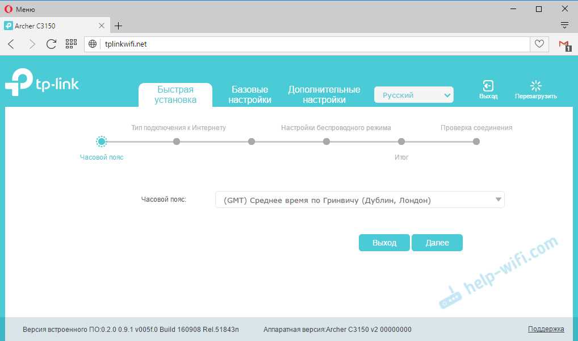The height and width of the screenshot is (341, 578).
Task: Click the Выход logout icon in header
Action: pyautogui.click(x=488, y=90)
